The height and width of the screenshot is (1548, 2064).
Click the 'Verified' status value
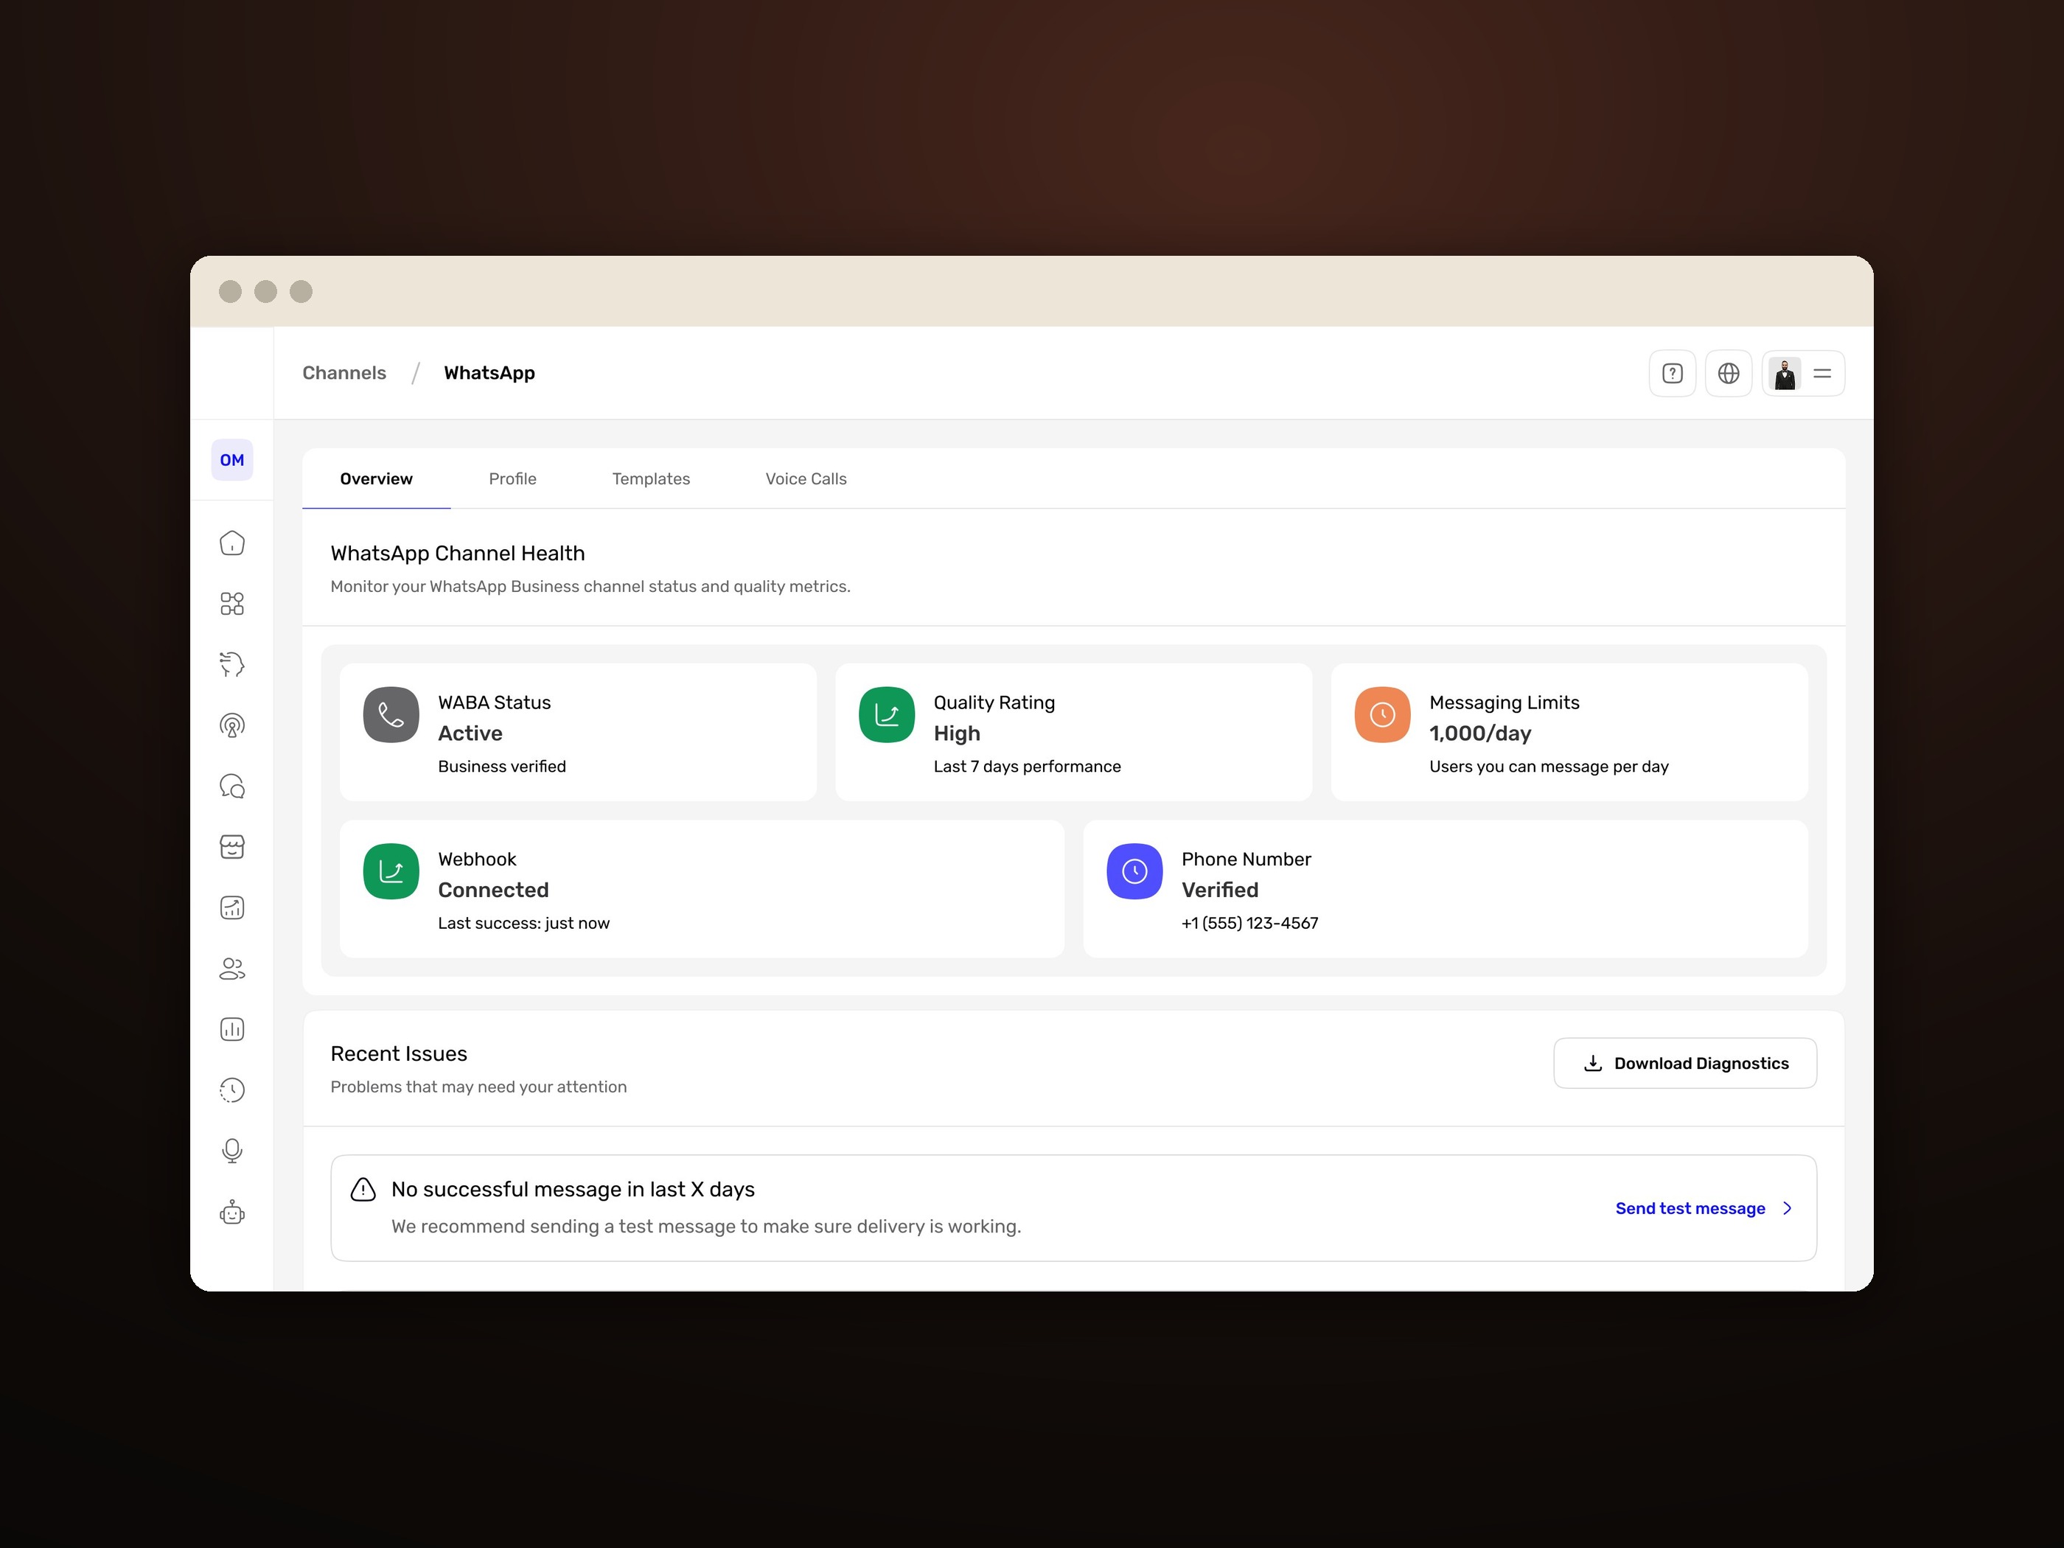tap(1219, 890)
